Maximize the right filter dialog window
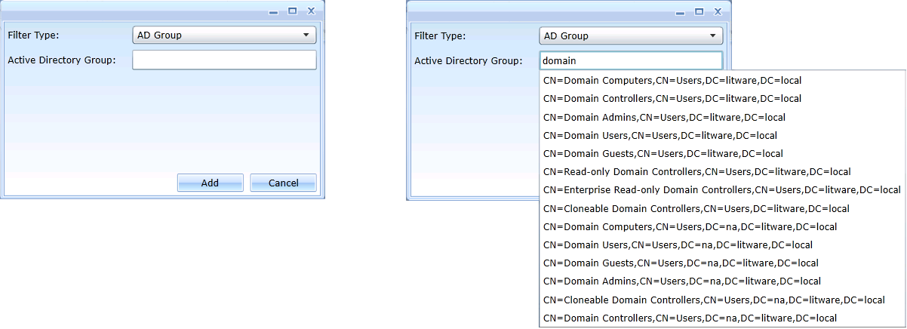Image resolution: width=907 pixels, height=329 pixels. (699, 11)
